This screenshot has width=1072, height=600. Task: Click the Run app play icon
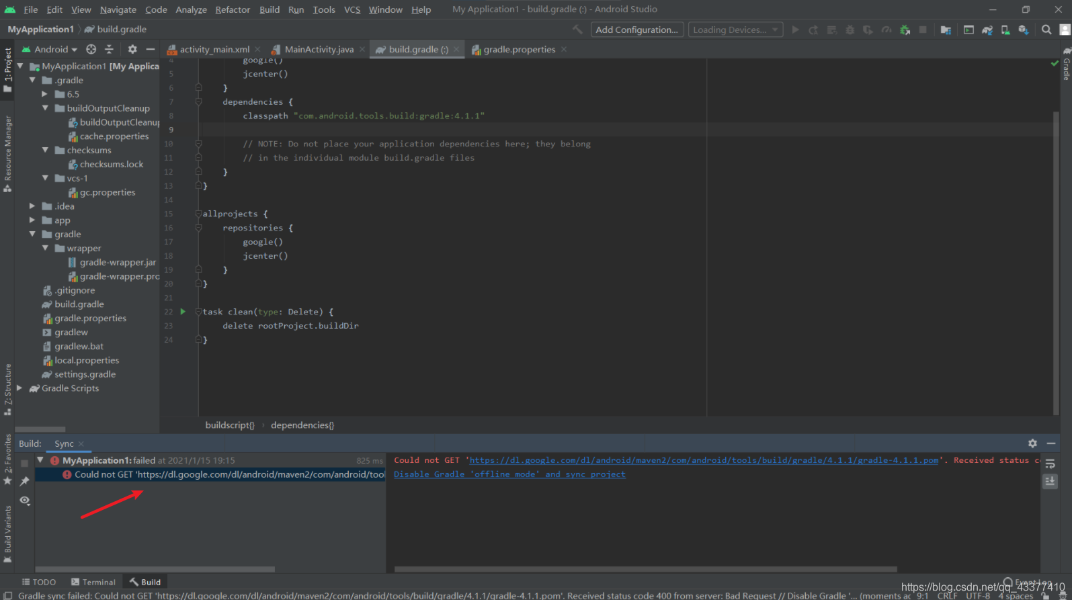pos(796,30)
